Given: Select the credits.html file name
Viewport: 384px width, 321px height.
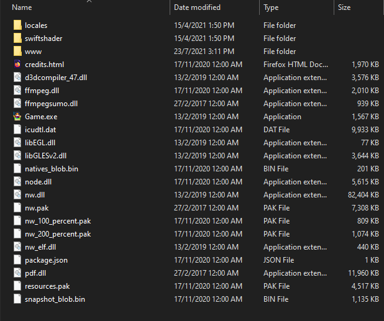Looking at the screenshot, I should (x=44, y=65).
